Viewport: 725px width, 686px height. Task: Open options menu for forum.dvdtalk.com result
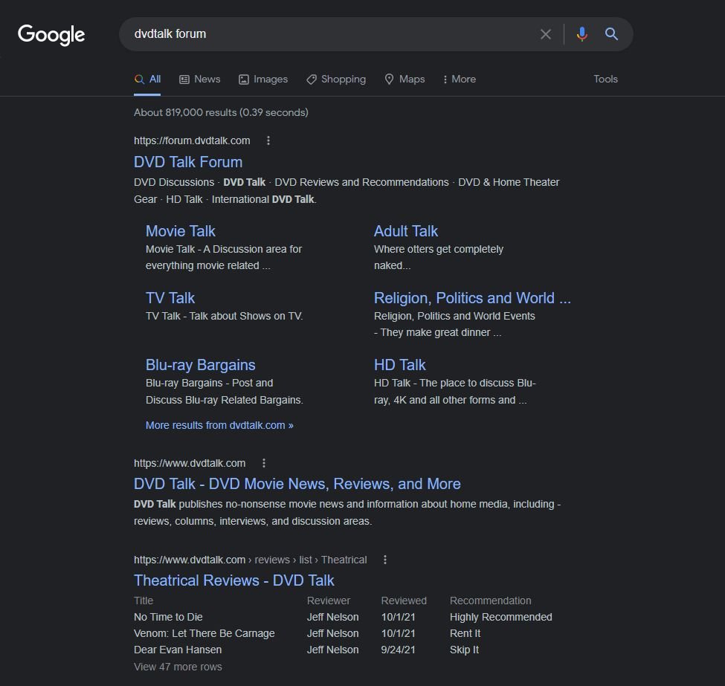tap(268, 140)
